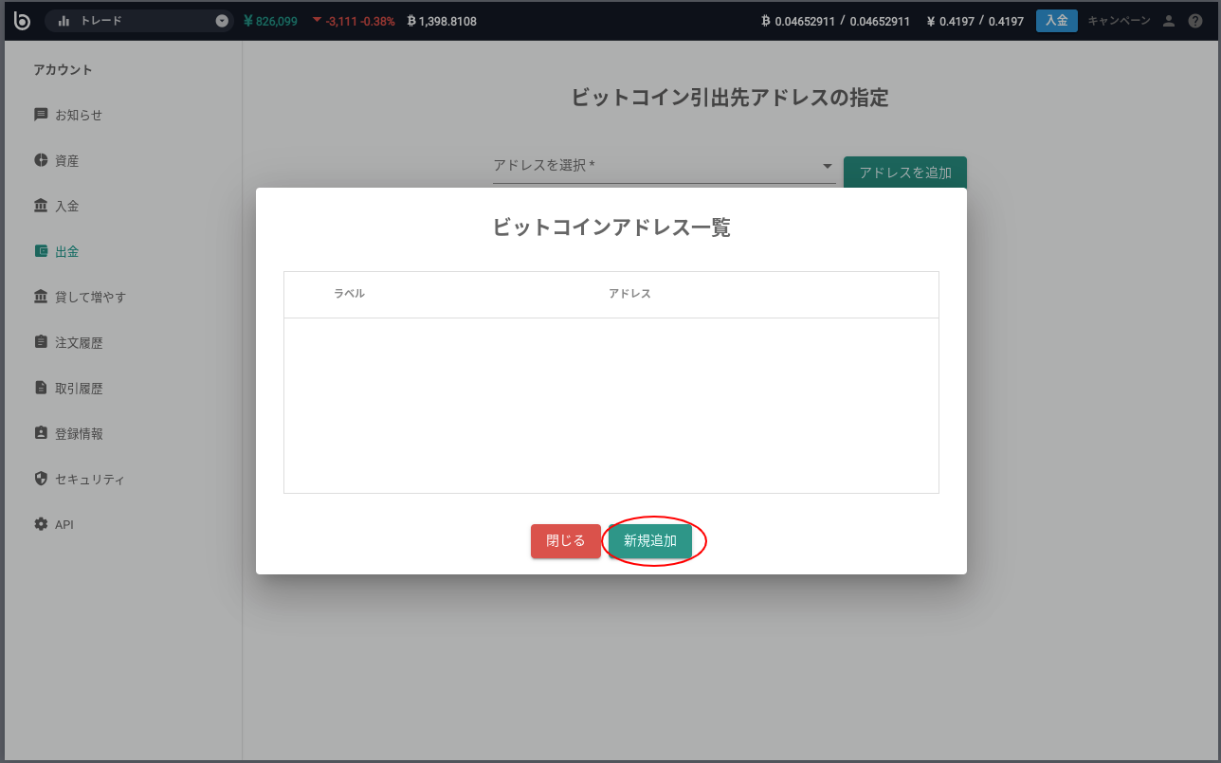This screenshot has height=763, width=1221.
Task: Click the アドレスを追加 button
Action: coord(904,173)
